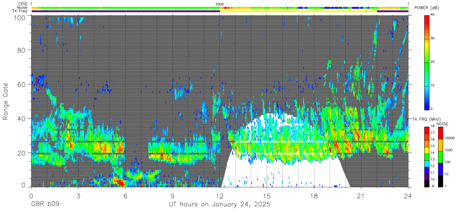459x212 pixels.
Task: Click the blue bottom of power color bar
Action: [x=426, y=105]
